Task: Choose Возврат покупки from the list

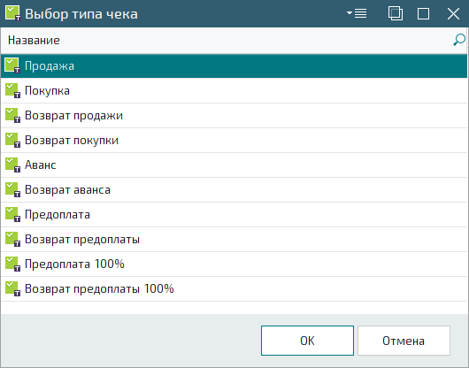Action: (234, 140)
